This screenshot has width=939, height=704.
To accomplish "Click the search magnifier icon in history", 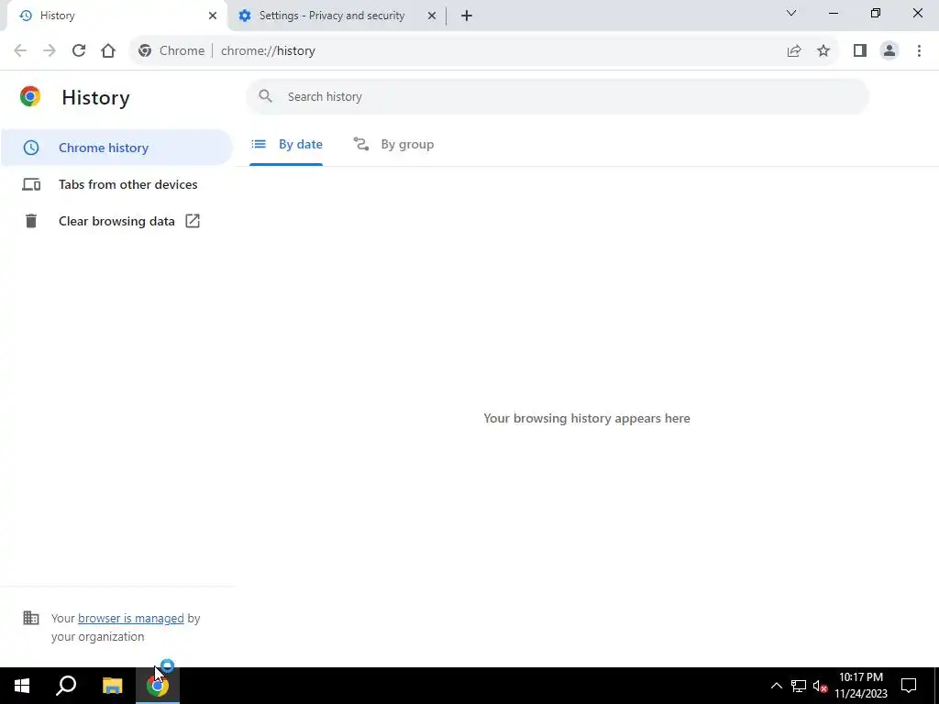I will click(265, 96).
